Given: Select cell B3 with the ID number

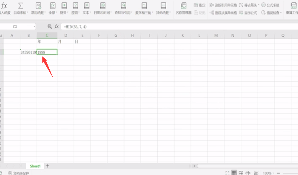Looking at the screenshot, I should tap(28, 52).
